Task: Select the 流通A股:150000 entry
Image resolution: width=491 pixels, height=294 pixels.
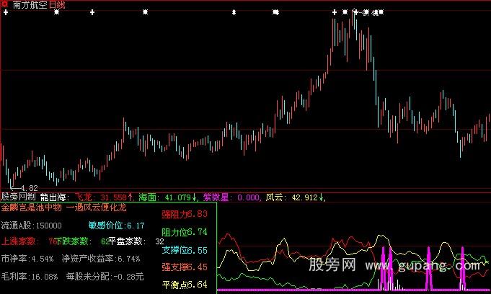Action: click(31, 226)
